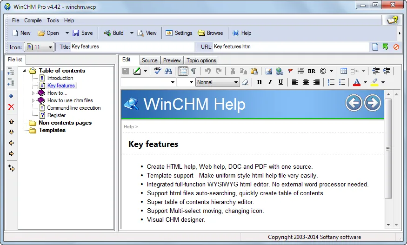
Task: Open the font color dropdown arrow
Action: pyautogui.click(x=365, y=83)
